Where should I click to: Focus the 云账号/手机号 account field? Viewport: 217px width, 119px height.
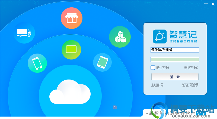(x=175, y=50)
